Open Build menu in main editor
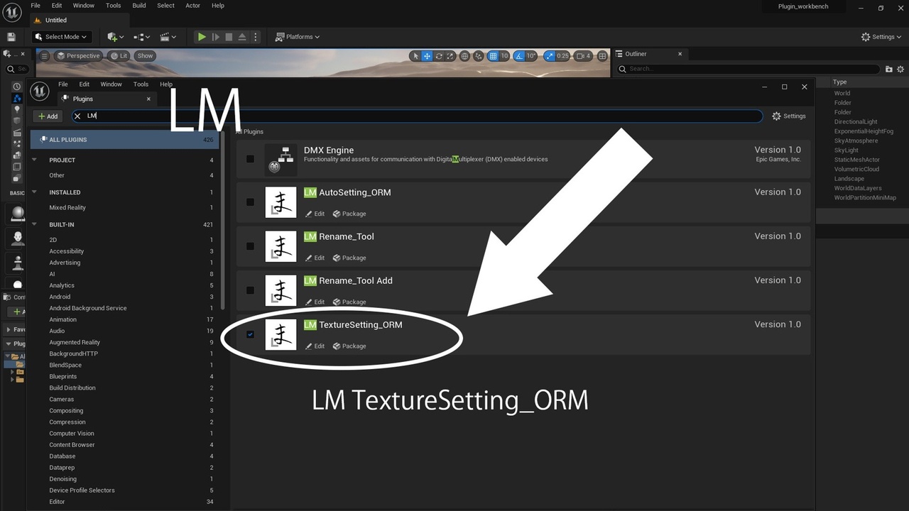This screenshot has height=511, width=909. (139, 6)
